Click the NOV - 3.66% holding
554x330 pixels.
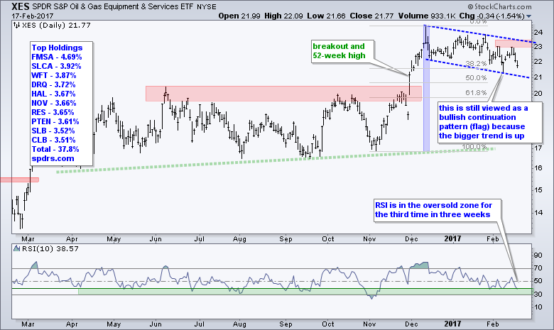[54, 103]
